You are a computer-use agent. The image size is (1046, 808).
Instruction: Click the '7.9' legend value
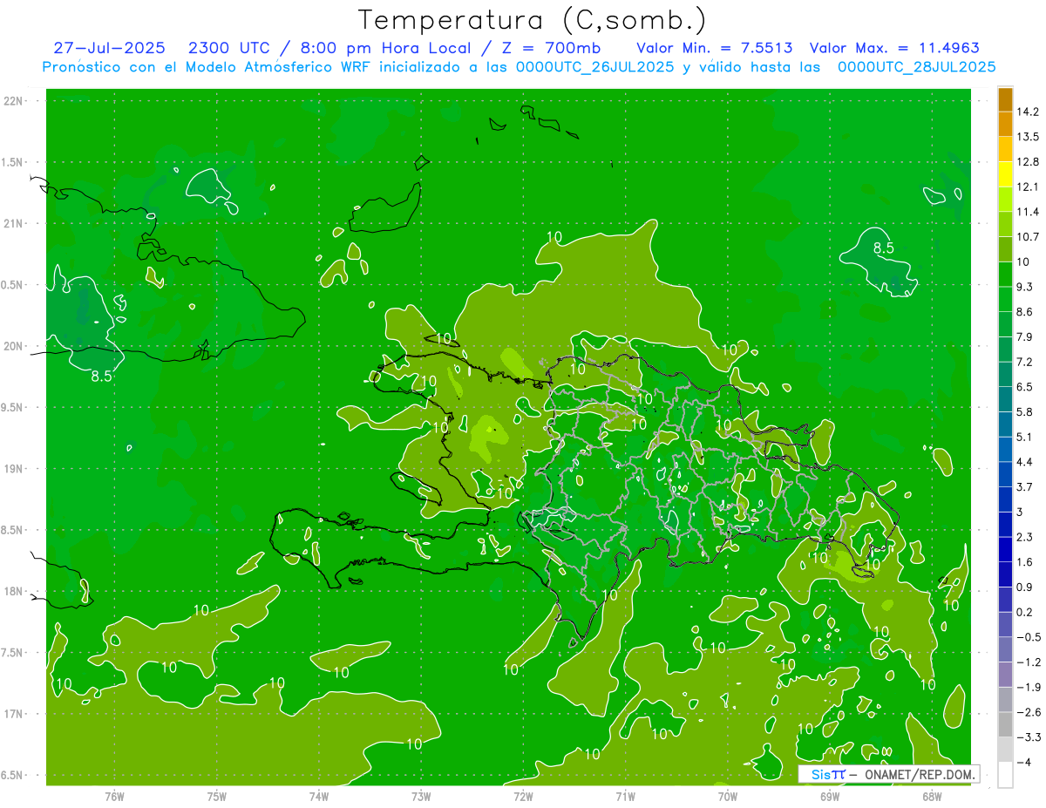point(1025,336)
